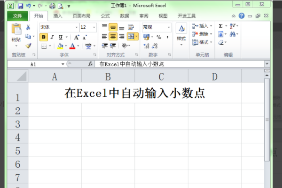Toggle middle vertical alignment
This screenshot has width=282, height=188.
pyautogui.click(x=113, y=27)
